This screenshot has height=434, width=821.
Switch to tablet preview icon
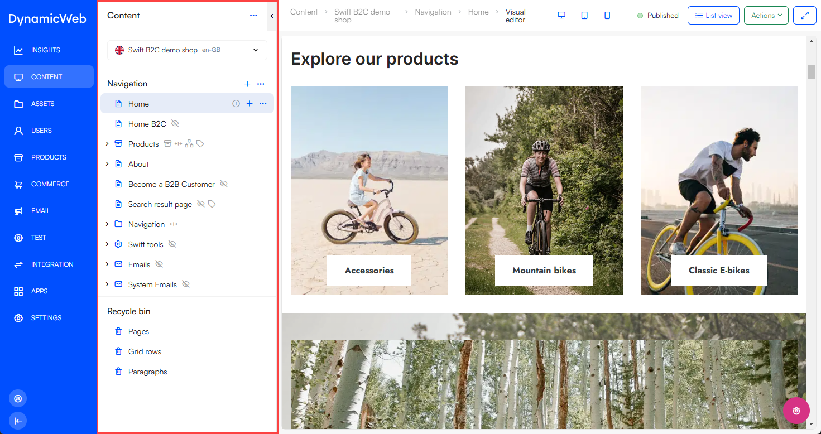click(x=584, y=16)
